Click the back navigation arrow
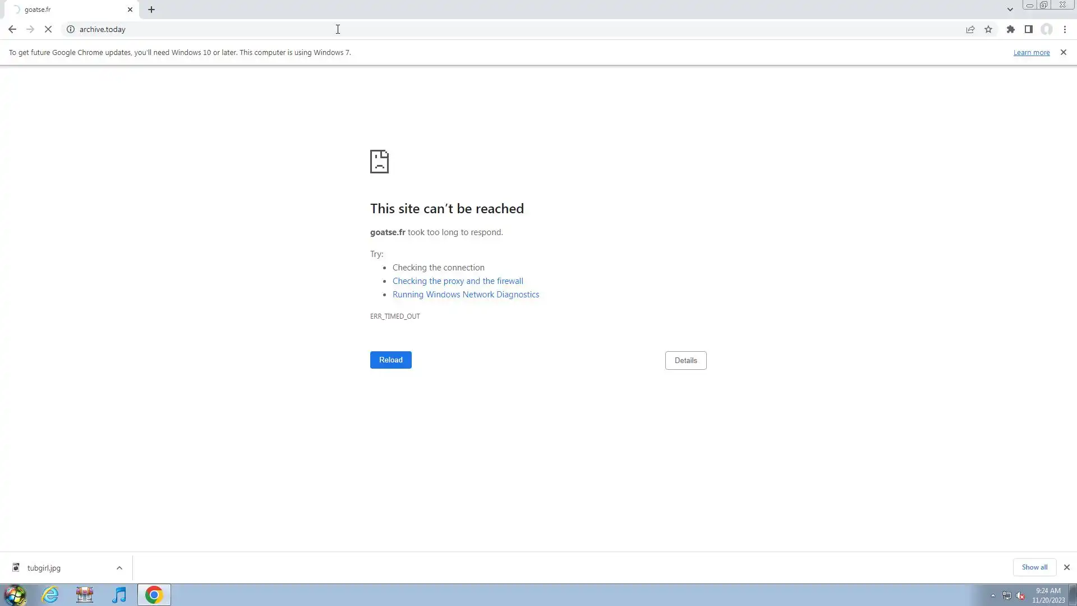 point(12,29)
